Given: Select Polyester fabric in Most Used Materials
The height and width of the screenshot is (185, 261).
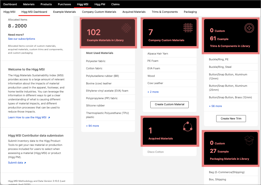Looking at the screenshot, I should (x=110, y=61).
